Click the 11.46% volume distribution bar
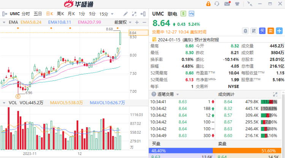 point(269,102)
